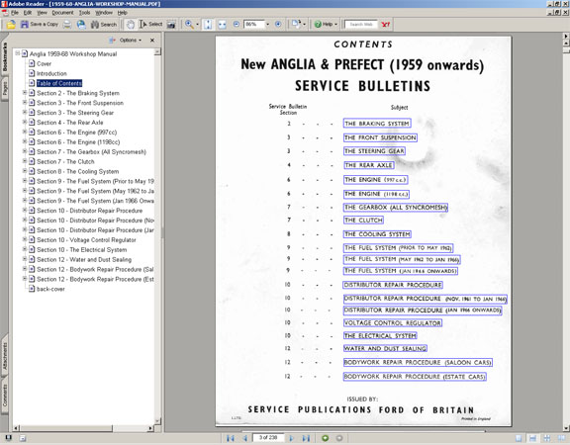This screenshot has height=445, width=570.
Task: Select the Introduction bookmark
Action: point(51,73)
